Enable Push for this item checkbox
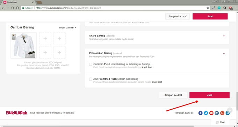 pos(91,64)
